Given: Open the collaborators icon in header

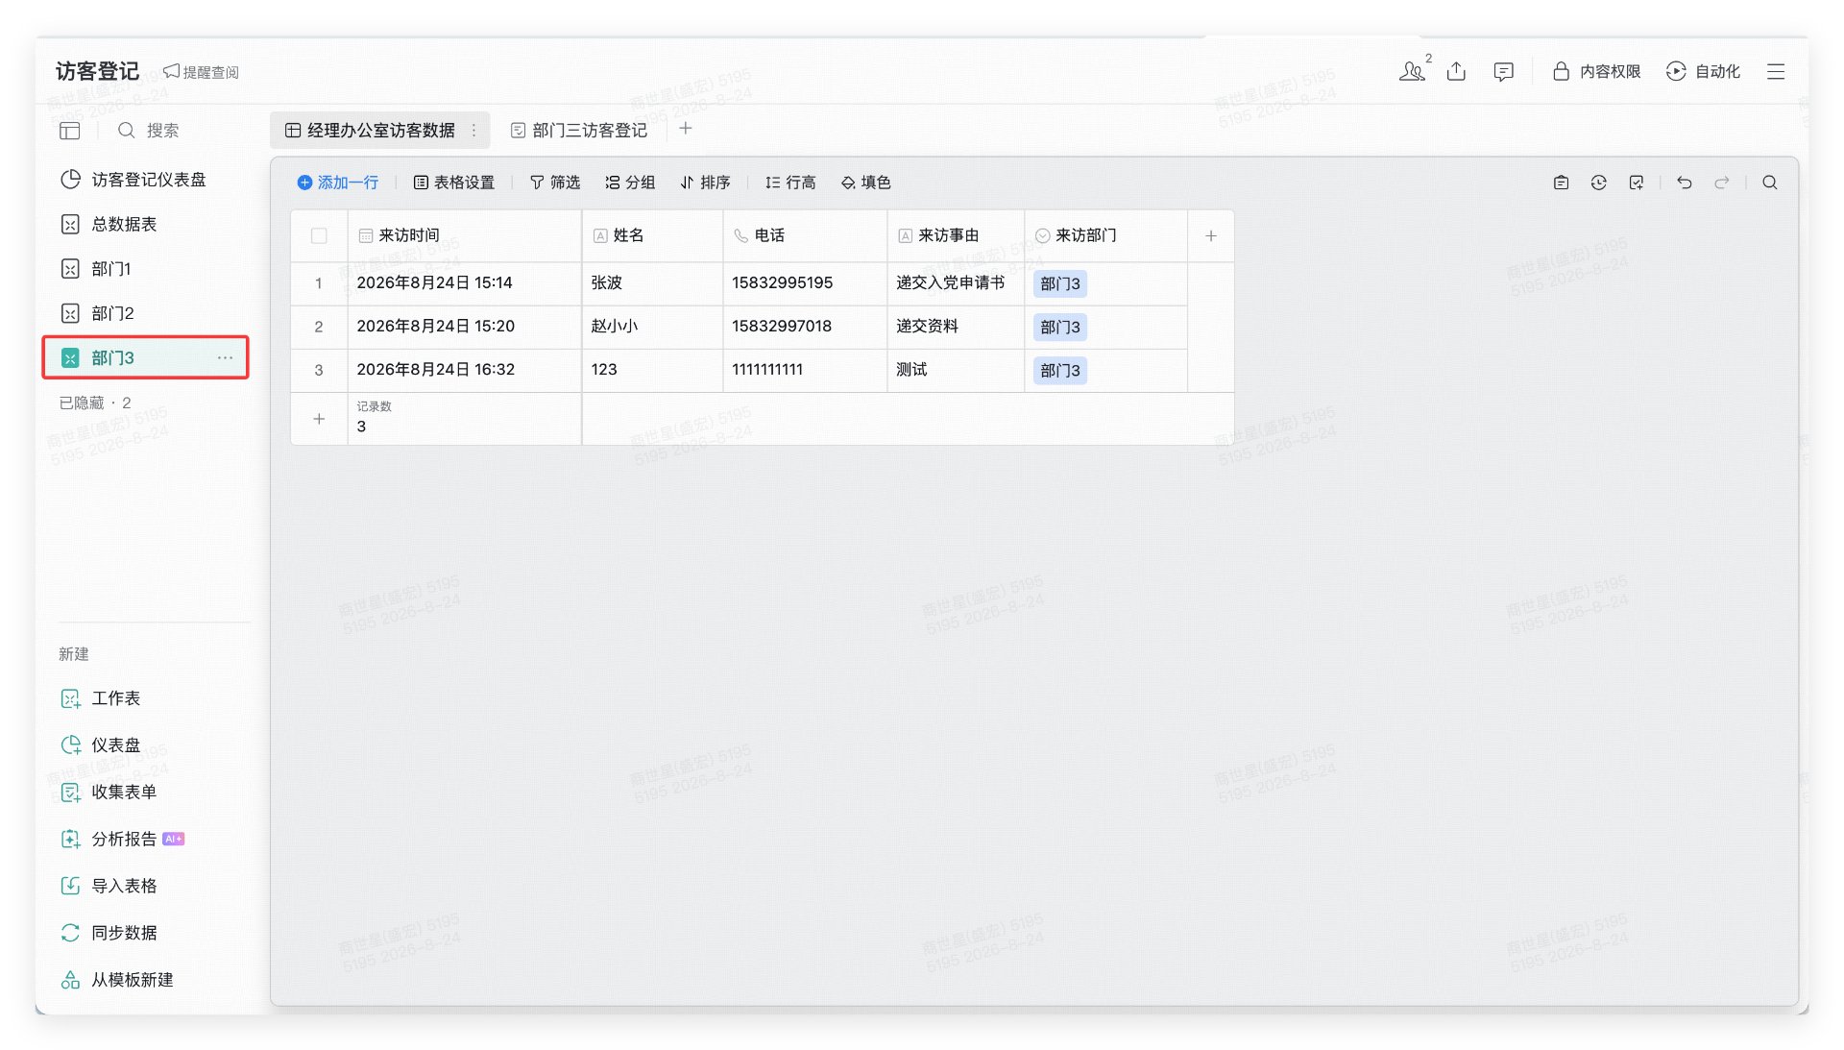Looking at the screenshot, I should click(x=1412, y=71).
